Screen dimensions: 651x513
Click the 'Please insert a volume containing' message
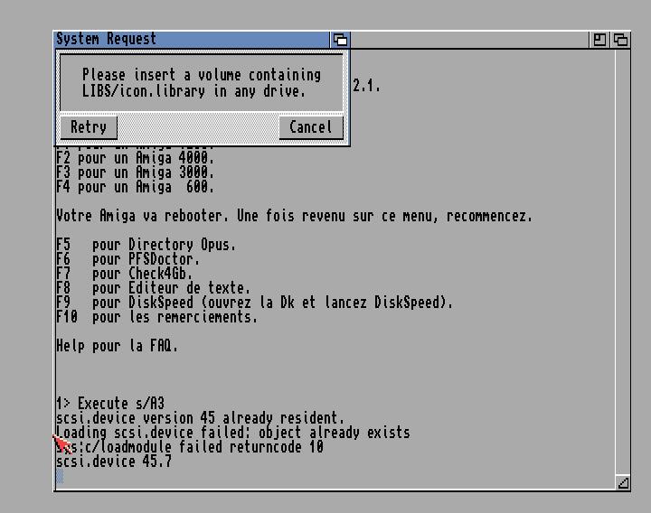pyautogui.click(x=202, y=75)
